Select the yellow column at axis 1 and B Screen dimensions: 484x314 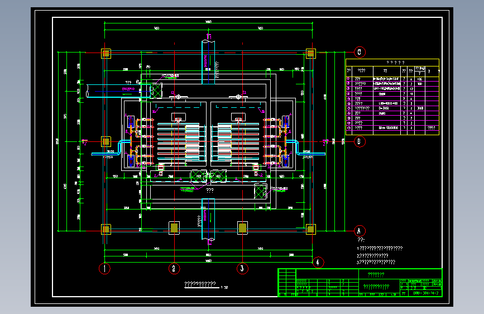coord(106,141)
